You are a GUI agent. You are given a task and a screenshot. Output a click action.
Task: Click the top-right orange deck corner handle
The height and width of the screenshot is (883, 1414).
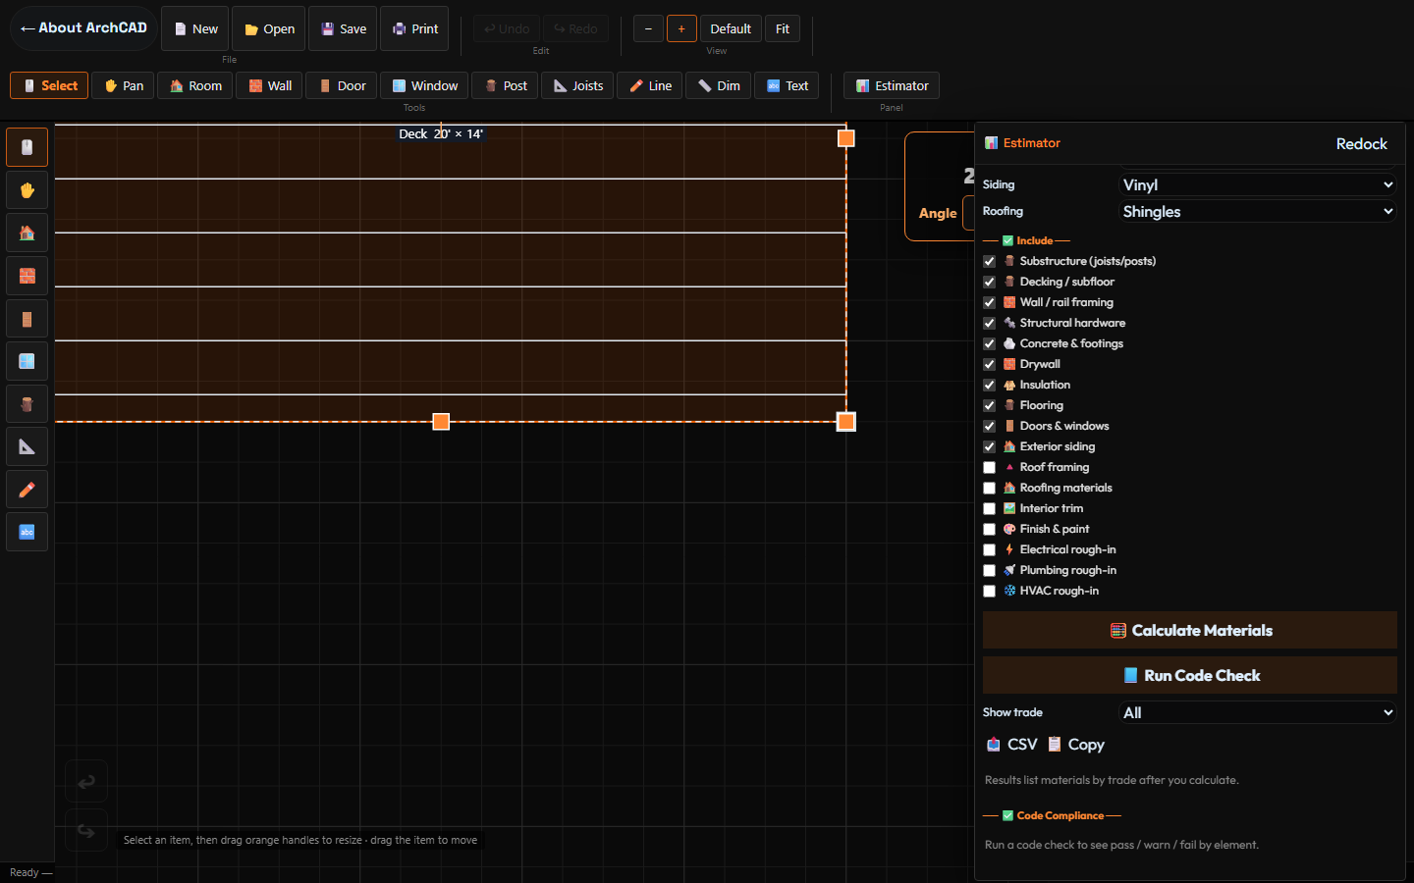click(x=845, y=138)
